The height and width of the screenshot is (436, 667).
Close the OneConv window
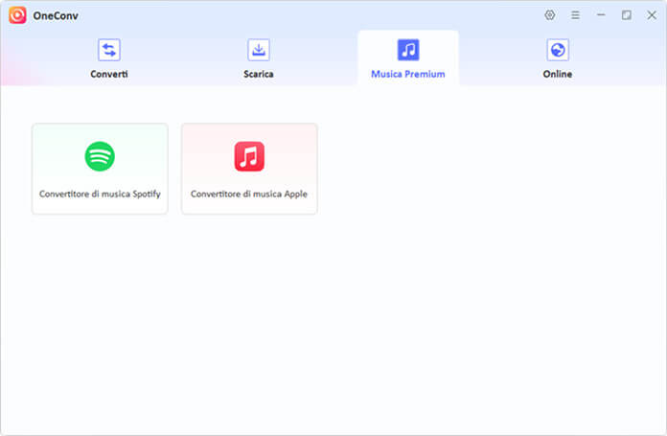click(652, 15)
